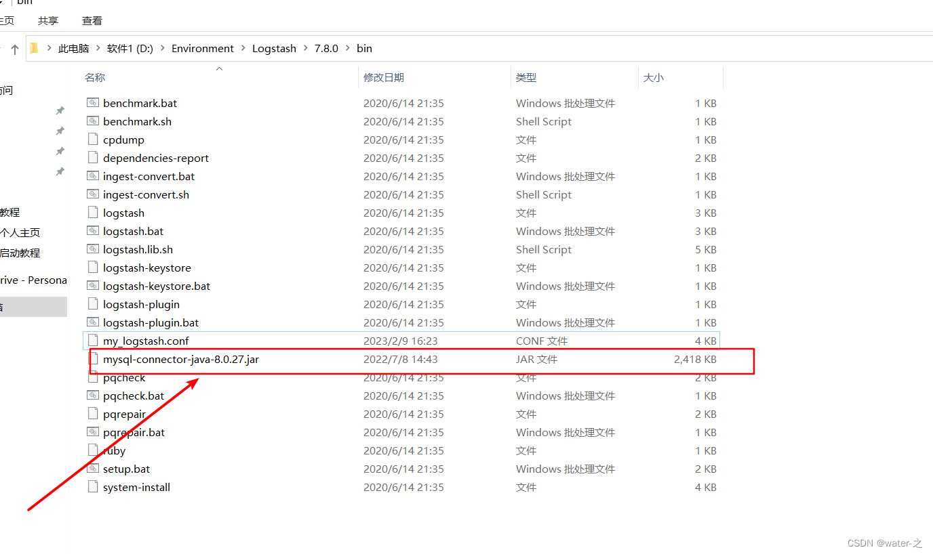Click the logstash file icon
Image resolution: width=933 pixels, height=554 pixels.
click(x=93, y=213)
